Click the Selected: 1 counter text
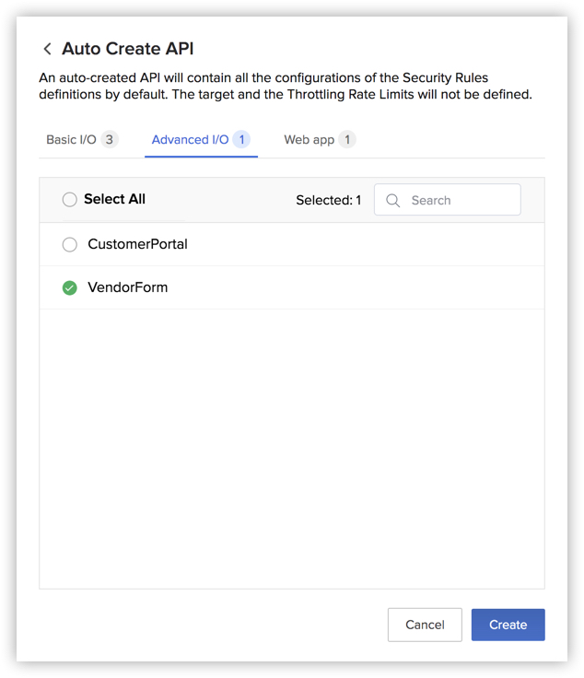This screenshot has width=584, height=678. 328,200
